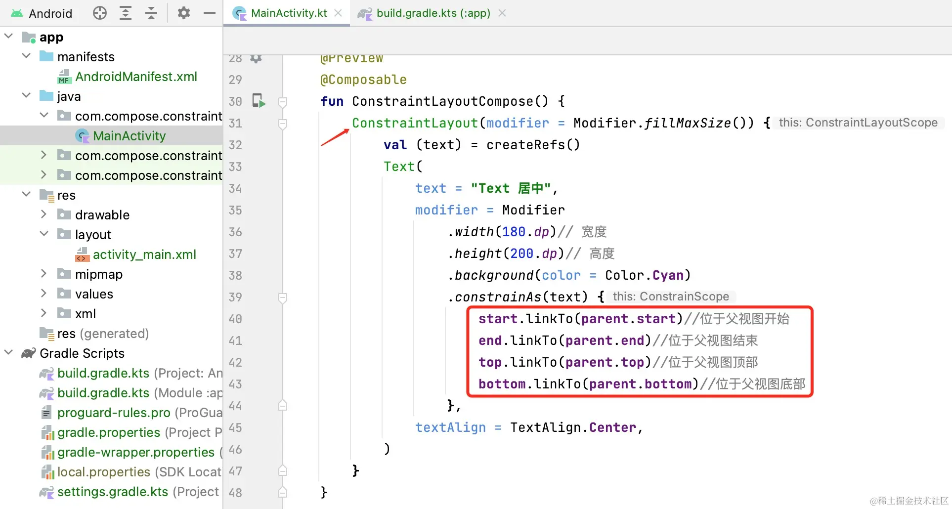The width and height of the screenshot is (952, 509).
Task: Collapse the res folder
Action: [x=27, y=194]
